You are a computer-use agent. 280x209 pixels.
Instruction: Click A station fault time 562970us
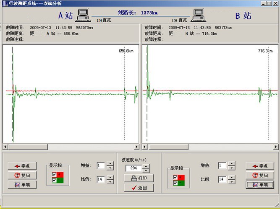(x=85, y=28)
